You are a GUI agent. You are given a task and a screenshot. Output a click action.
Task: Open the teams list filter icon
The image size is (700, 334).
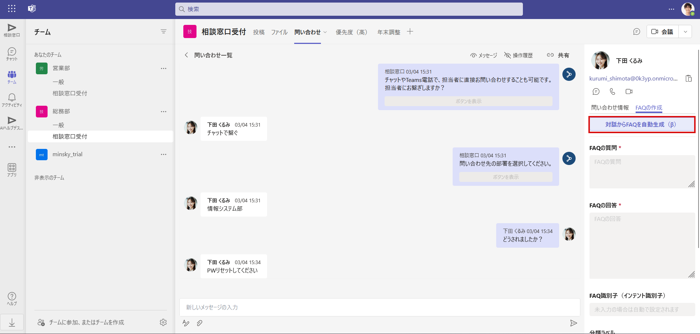tap(164, 31)
